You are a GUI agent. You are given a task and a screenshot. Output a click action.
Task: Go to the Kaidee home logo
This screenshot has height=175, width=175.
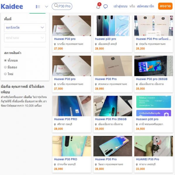click(12, 6)
